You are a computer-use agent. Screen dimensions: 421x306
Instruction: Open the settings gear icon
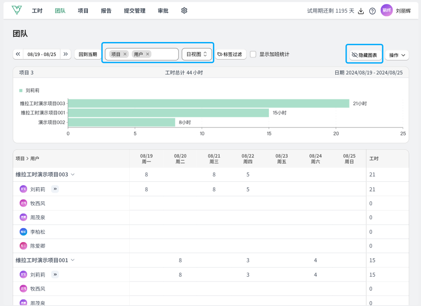click(x=184, y=11)
